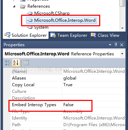Click the Solution Explorer tab icon
This screenshot has width=128, height=130.
(x=7, y=35)
